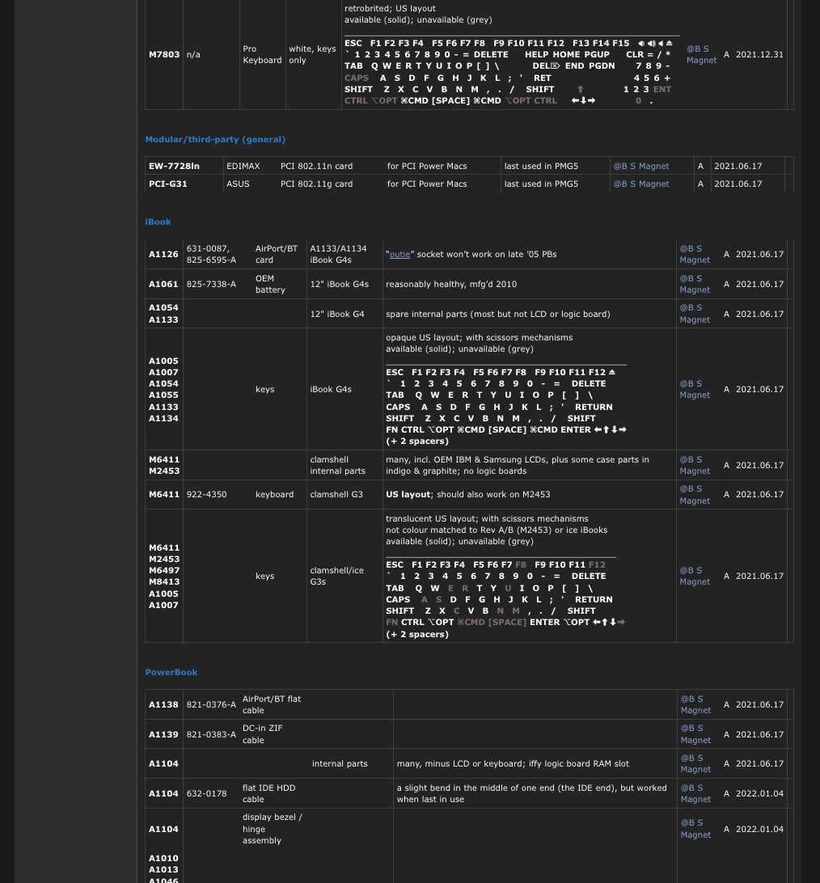820x883 pixels.
Task: Select "white, keys only" cell
Action: tap(312, 55)
